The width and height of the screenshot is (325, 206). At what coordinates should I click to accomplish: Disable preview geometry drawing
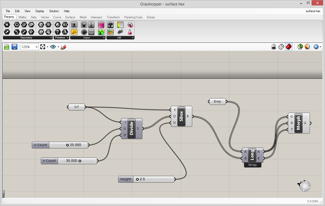[274, 47]
